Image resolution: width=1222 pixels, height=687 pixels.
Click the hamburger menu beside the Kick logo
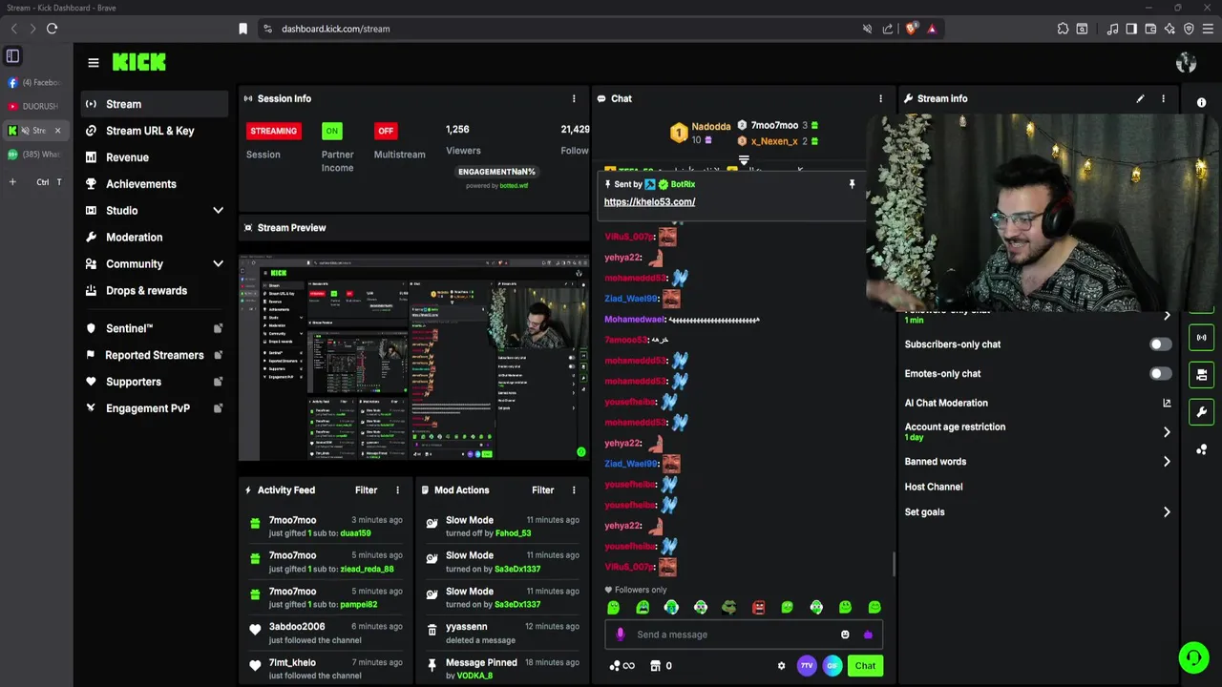tap(94, 63)
